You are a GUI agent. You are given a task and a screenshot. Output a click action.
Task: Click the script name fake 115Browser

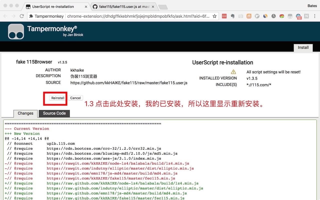(34, 62)
